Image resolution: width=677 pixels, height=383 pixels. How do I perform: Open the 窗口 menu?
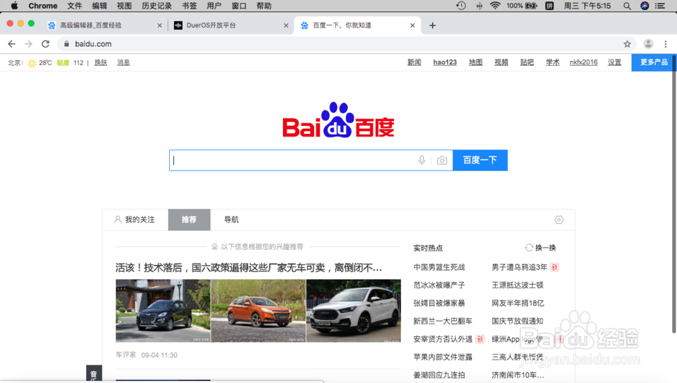pyautogui.click(x=239, y=5)
